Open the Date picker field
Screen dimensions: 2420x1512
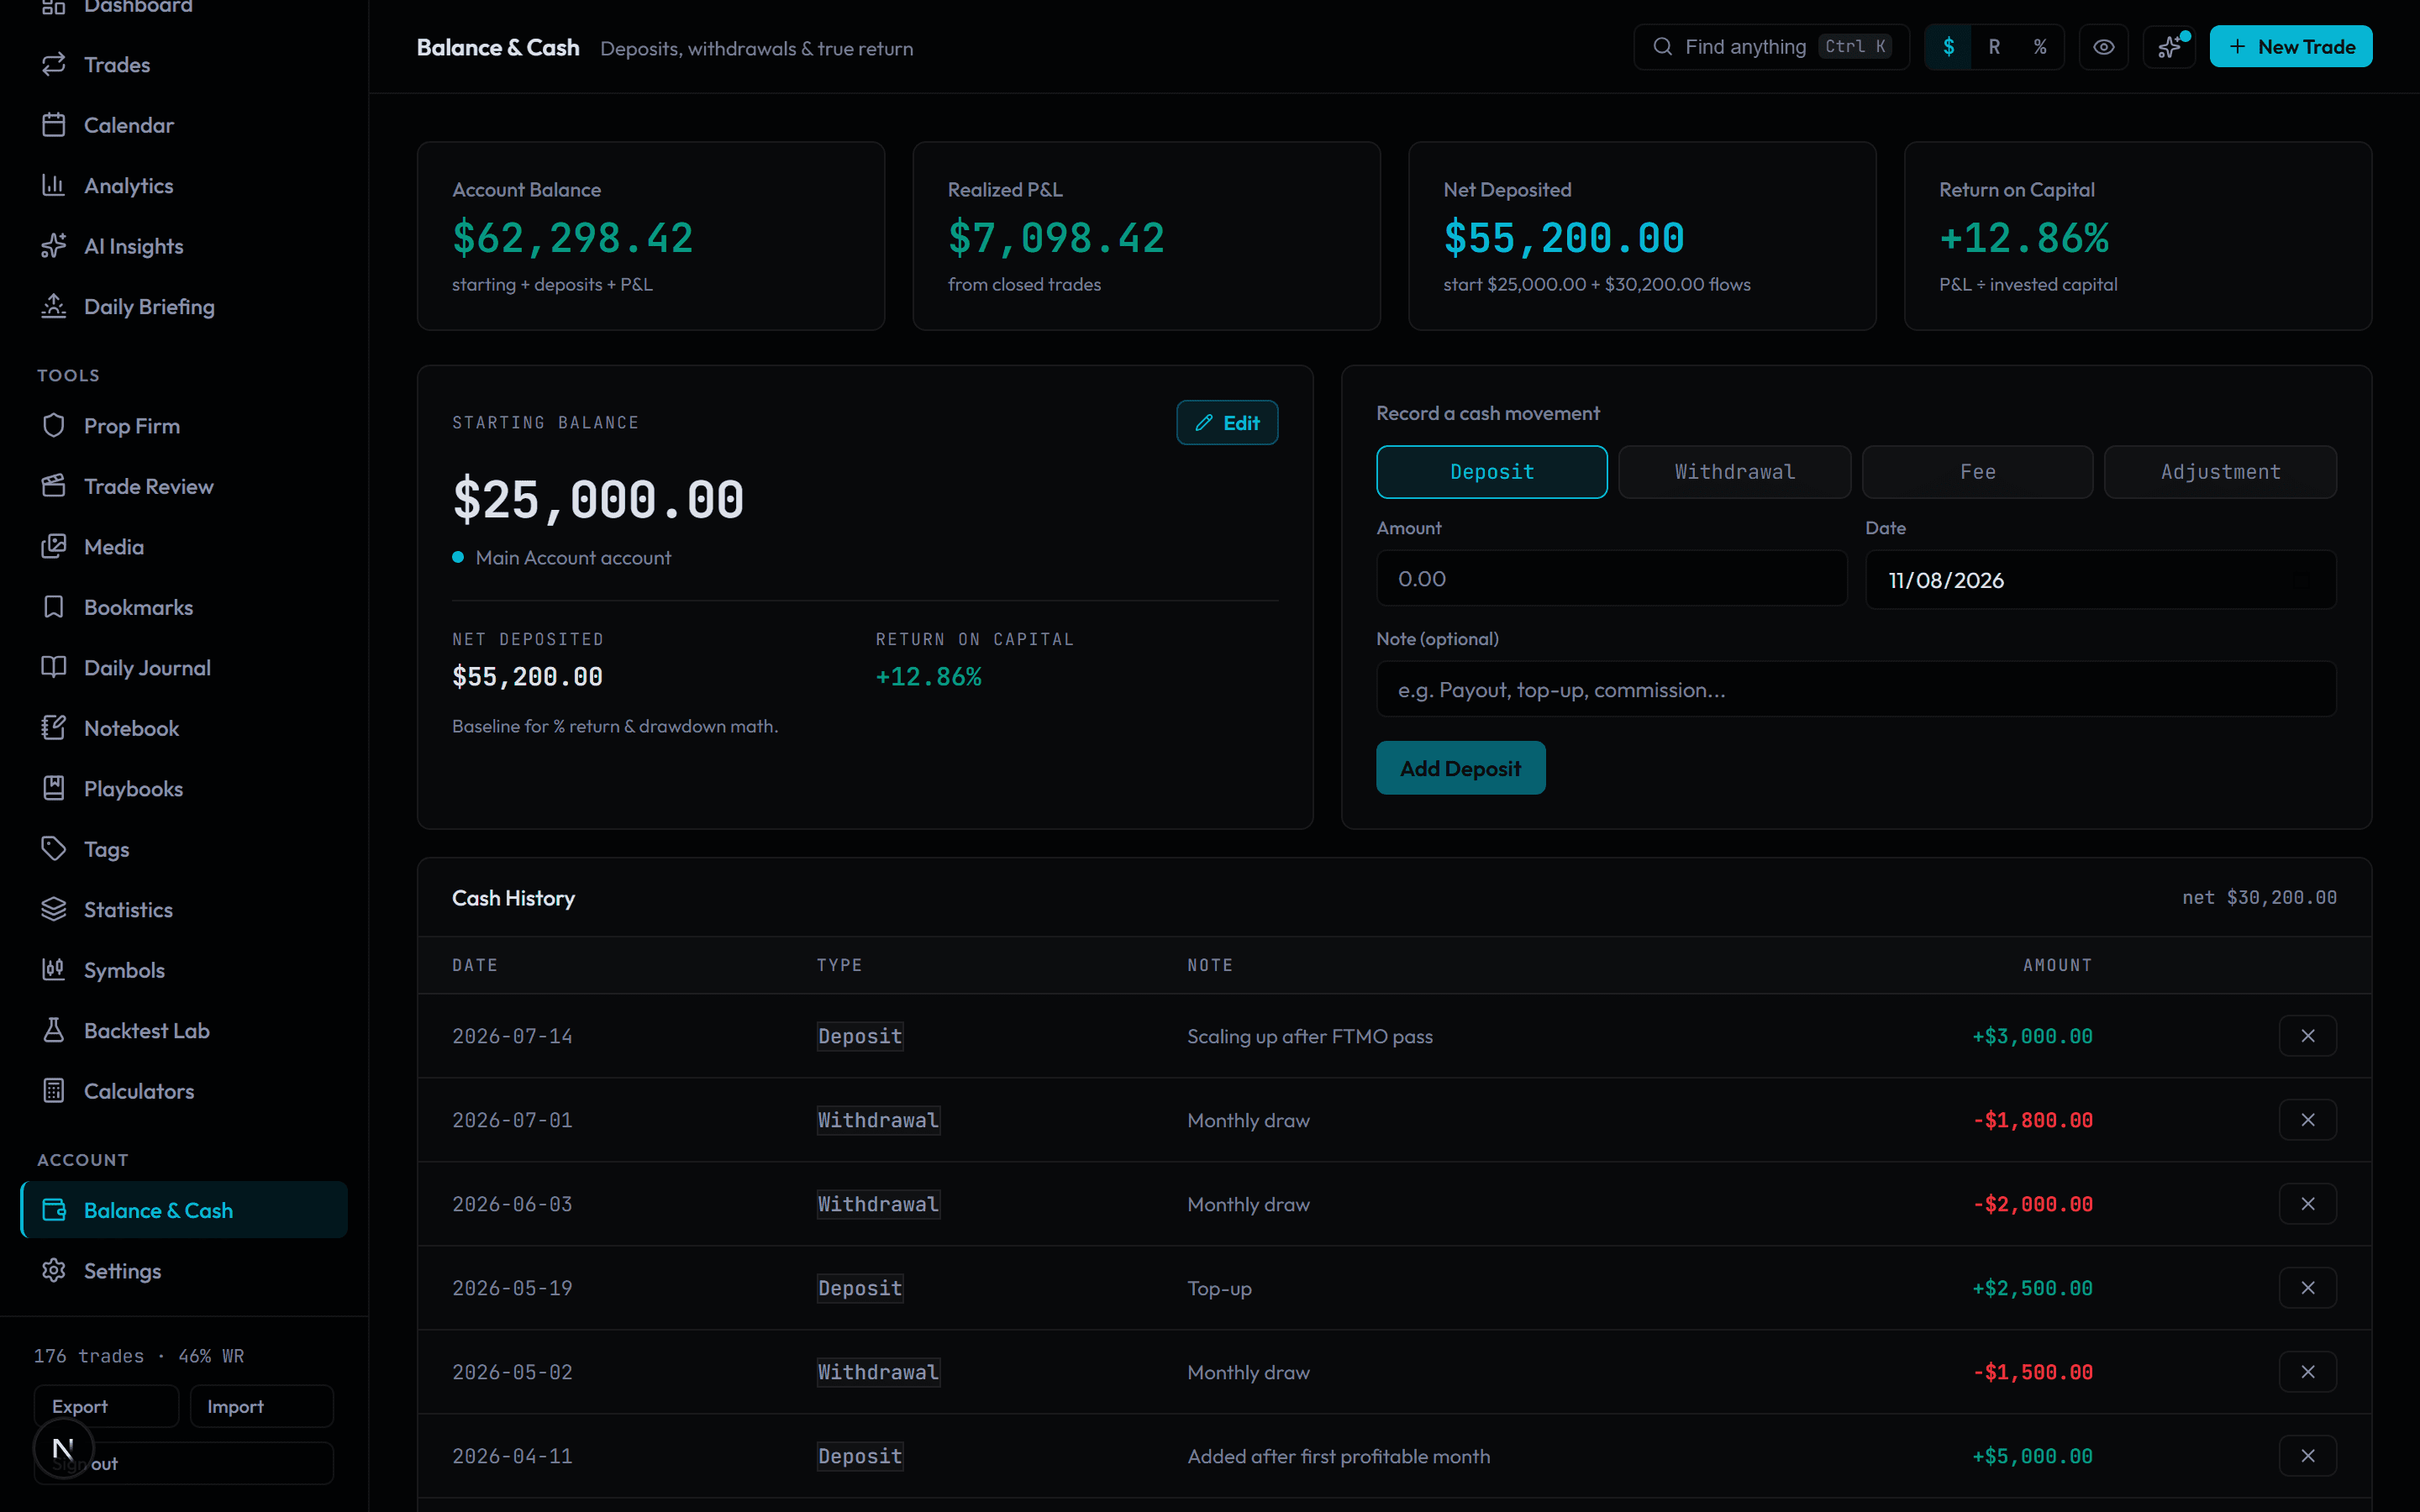2100,580
